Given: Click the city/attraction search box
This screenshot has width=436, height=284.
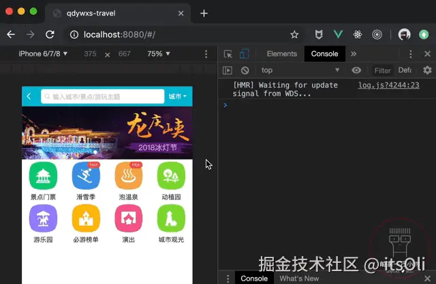Looking at the screenshot, I should (103, 96).
